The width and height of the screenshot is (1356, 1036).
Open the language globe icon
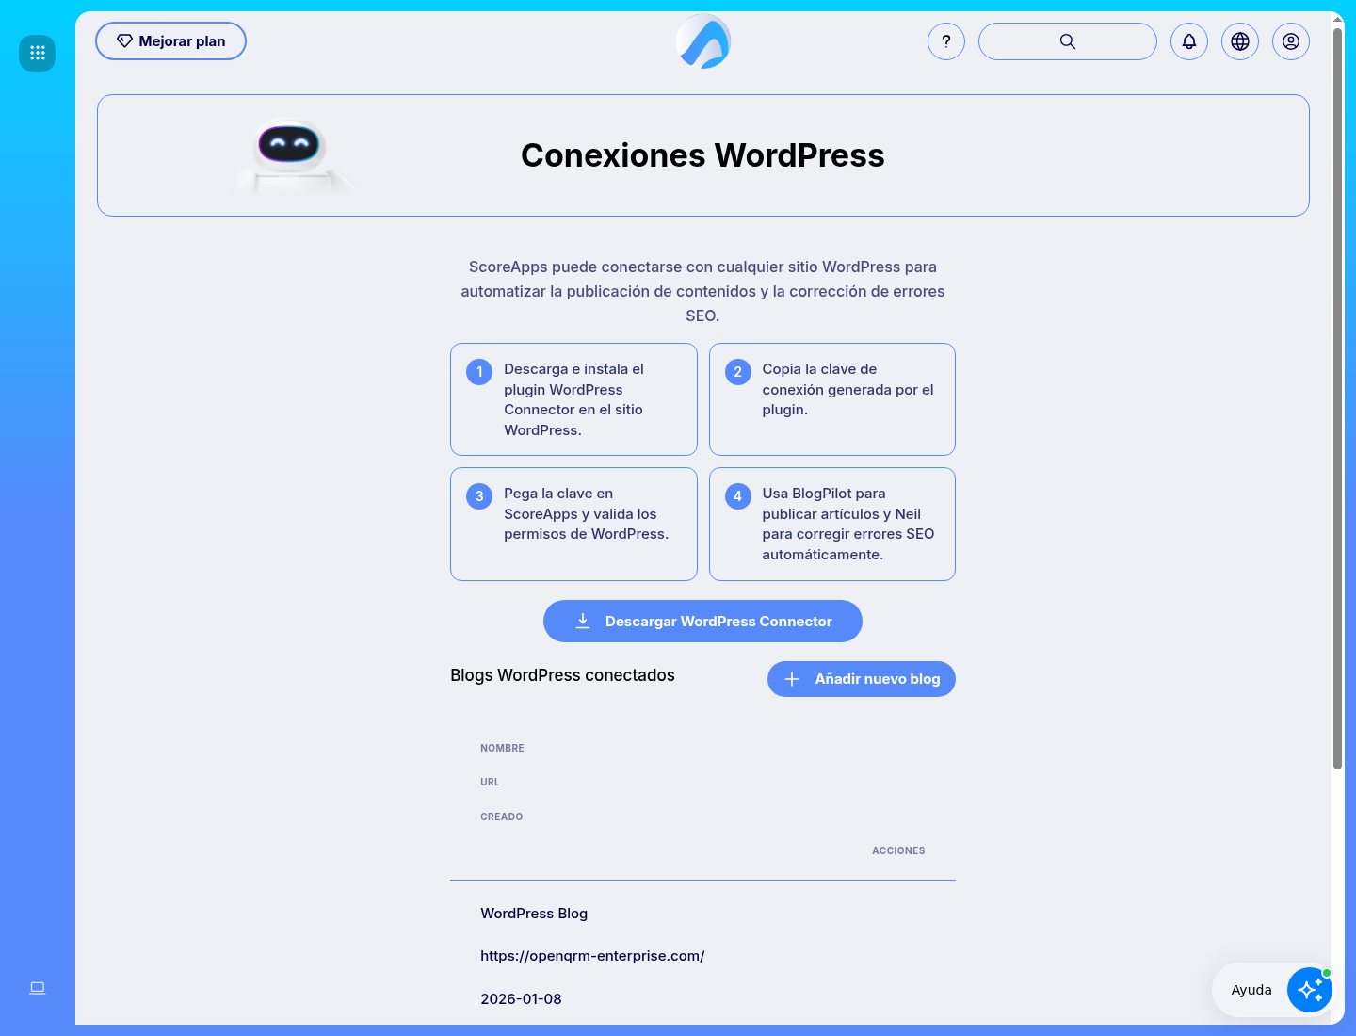coord(1240,41)
